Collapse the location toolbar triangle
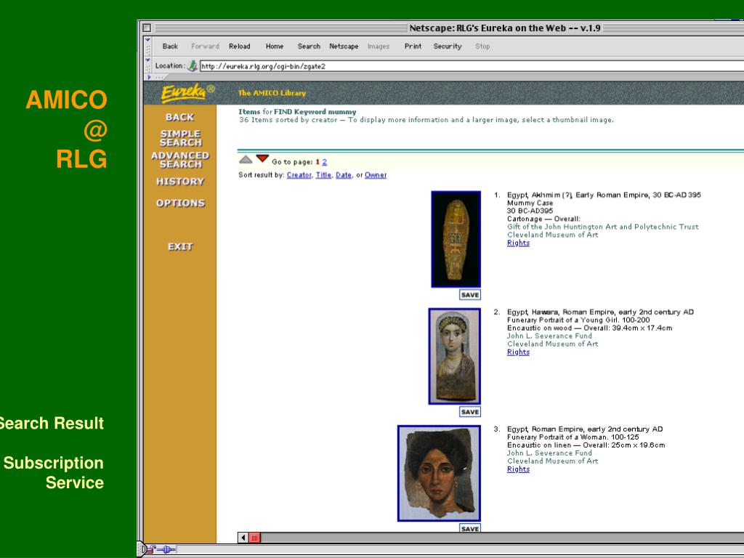Image resolution: width=744 pixels, height=558 pixels. [148, 60]
